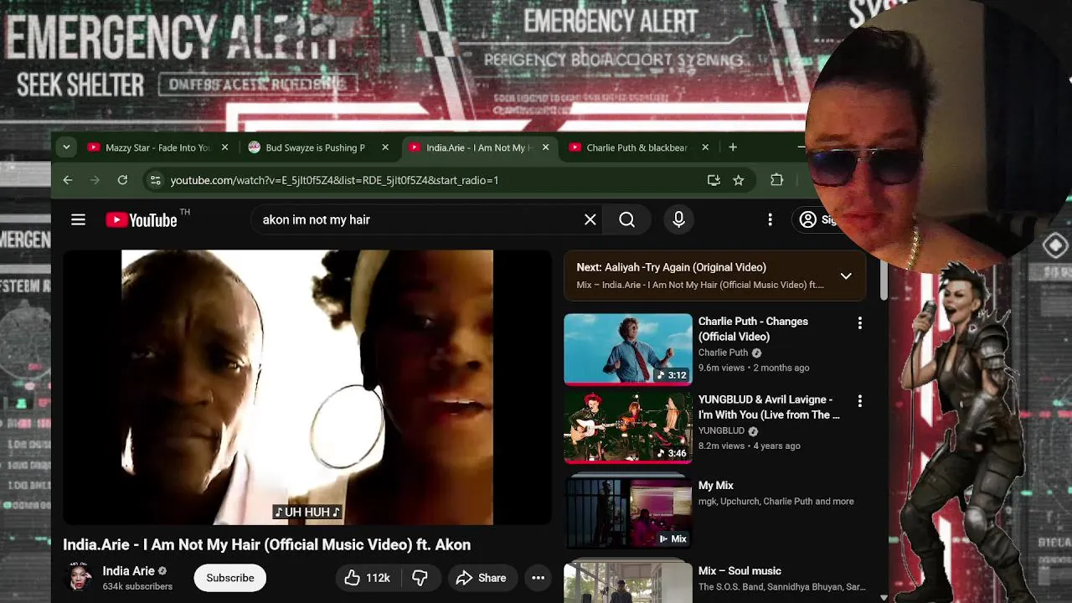The image size is (1072, 603).
Task: Dislike the video
Action: pyautogui.click(x=420, y=578)
